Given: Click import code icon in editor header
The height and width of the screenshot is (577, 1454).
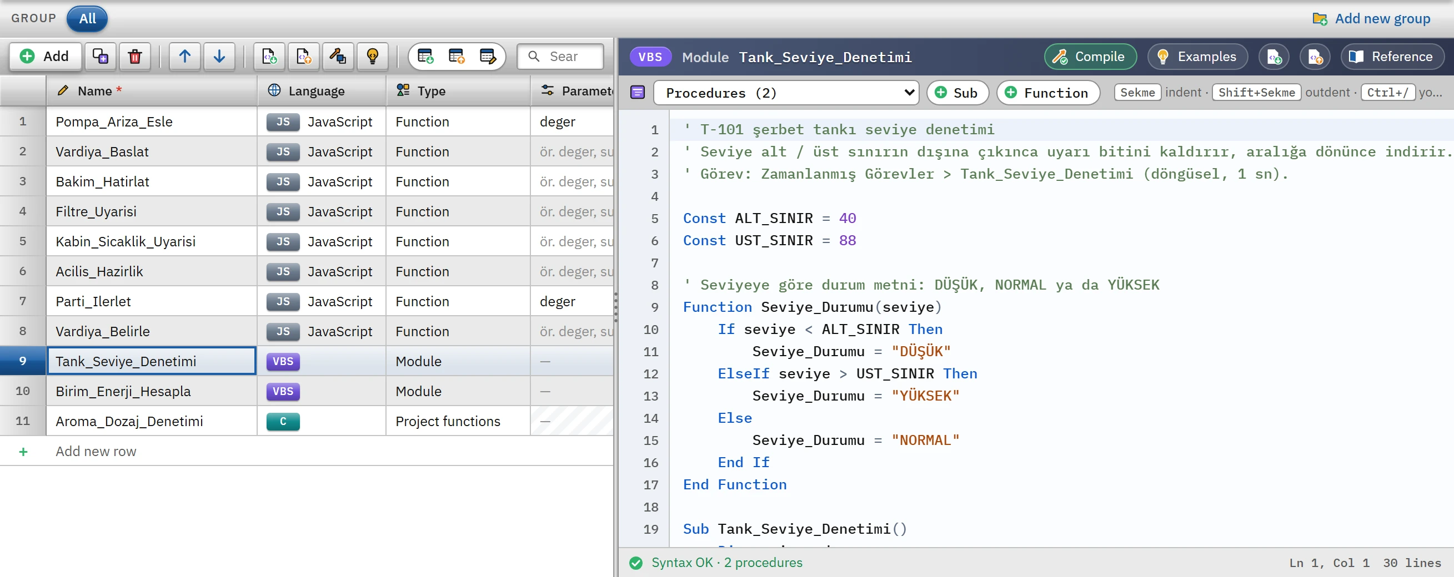Looking at the screenshot, I should tap(1274, 57).
